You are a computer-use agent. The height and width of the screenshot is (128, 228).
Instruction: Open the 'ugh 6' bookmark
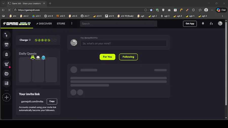(202, 16)
